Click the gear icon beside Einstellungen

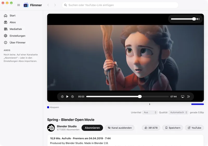(5, 36)
